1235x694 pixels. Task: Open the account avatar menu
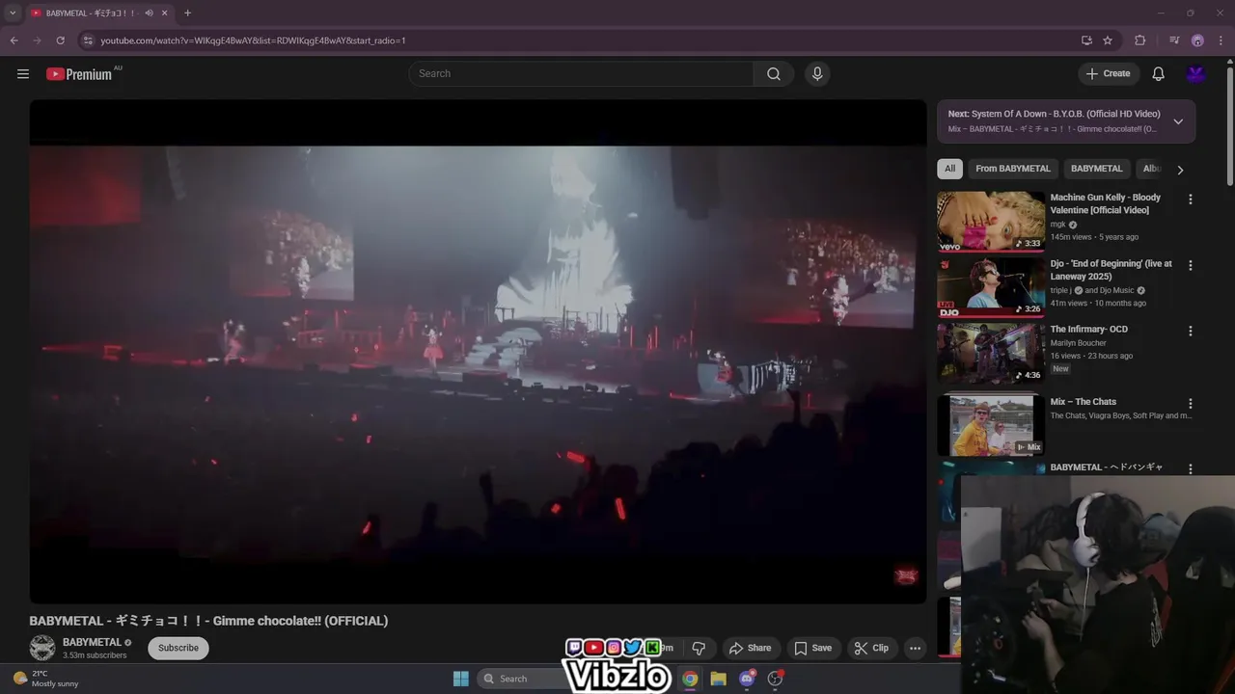[1196, 74]
